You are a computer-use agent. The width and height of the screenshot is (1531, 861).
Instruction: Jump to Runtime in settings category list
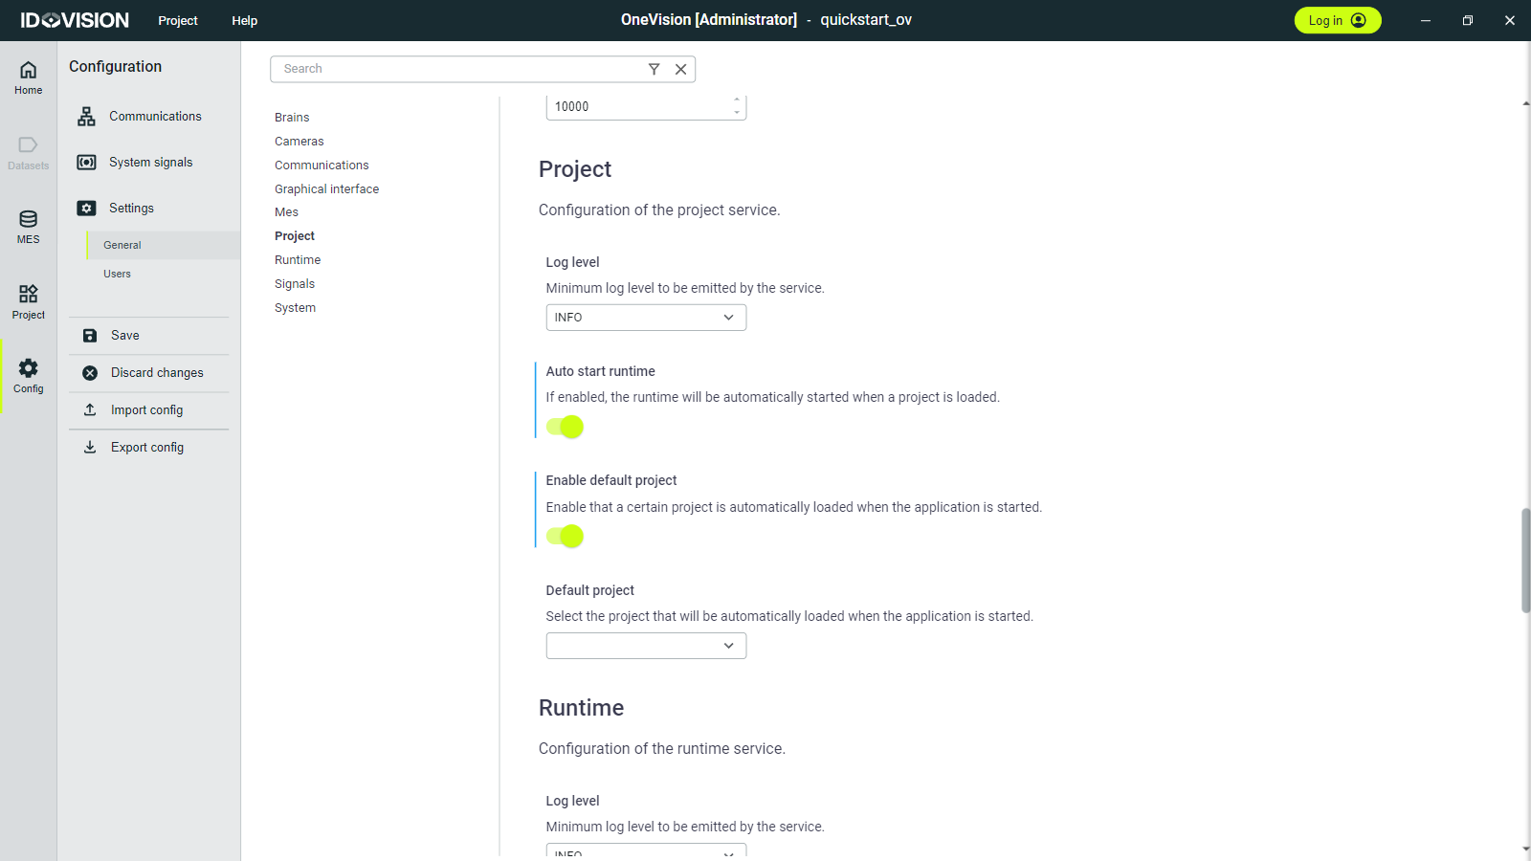click(x=298, y=260)
